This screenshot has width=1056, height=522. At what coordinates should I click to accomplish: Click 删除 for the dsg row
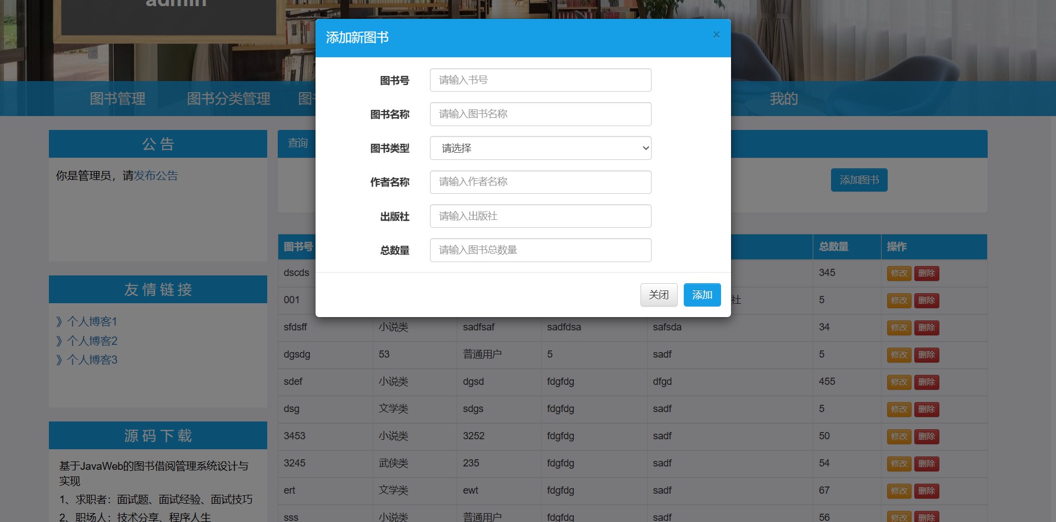(927, 409)
